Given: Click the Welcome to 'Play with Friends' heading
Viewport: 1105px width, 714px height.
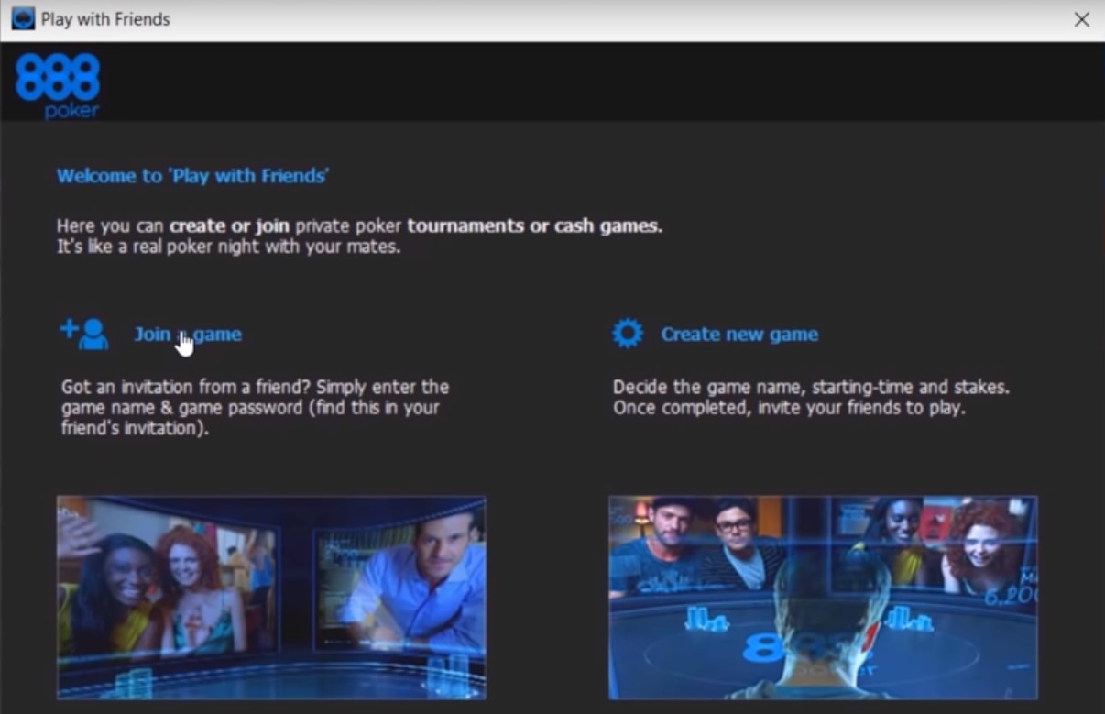Looking at the screenshot, I should pos(193,175).
